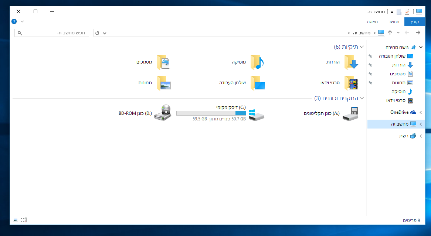The height and width of the screenshot is (236, 431).
Task: Collapse the Folders (תיקיות) group
Action: [362, 47]
